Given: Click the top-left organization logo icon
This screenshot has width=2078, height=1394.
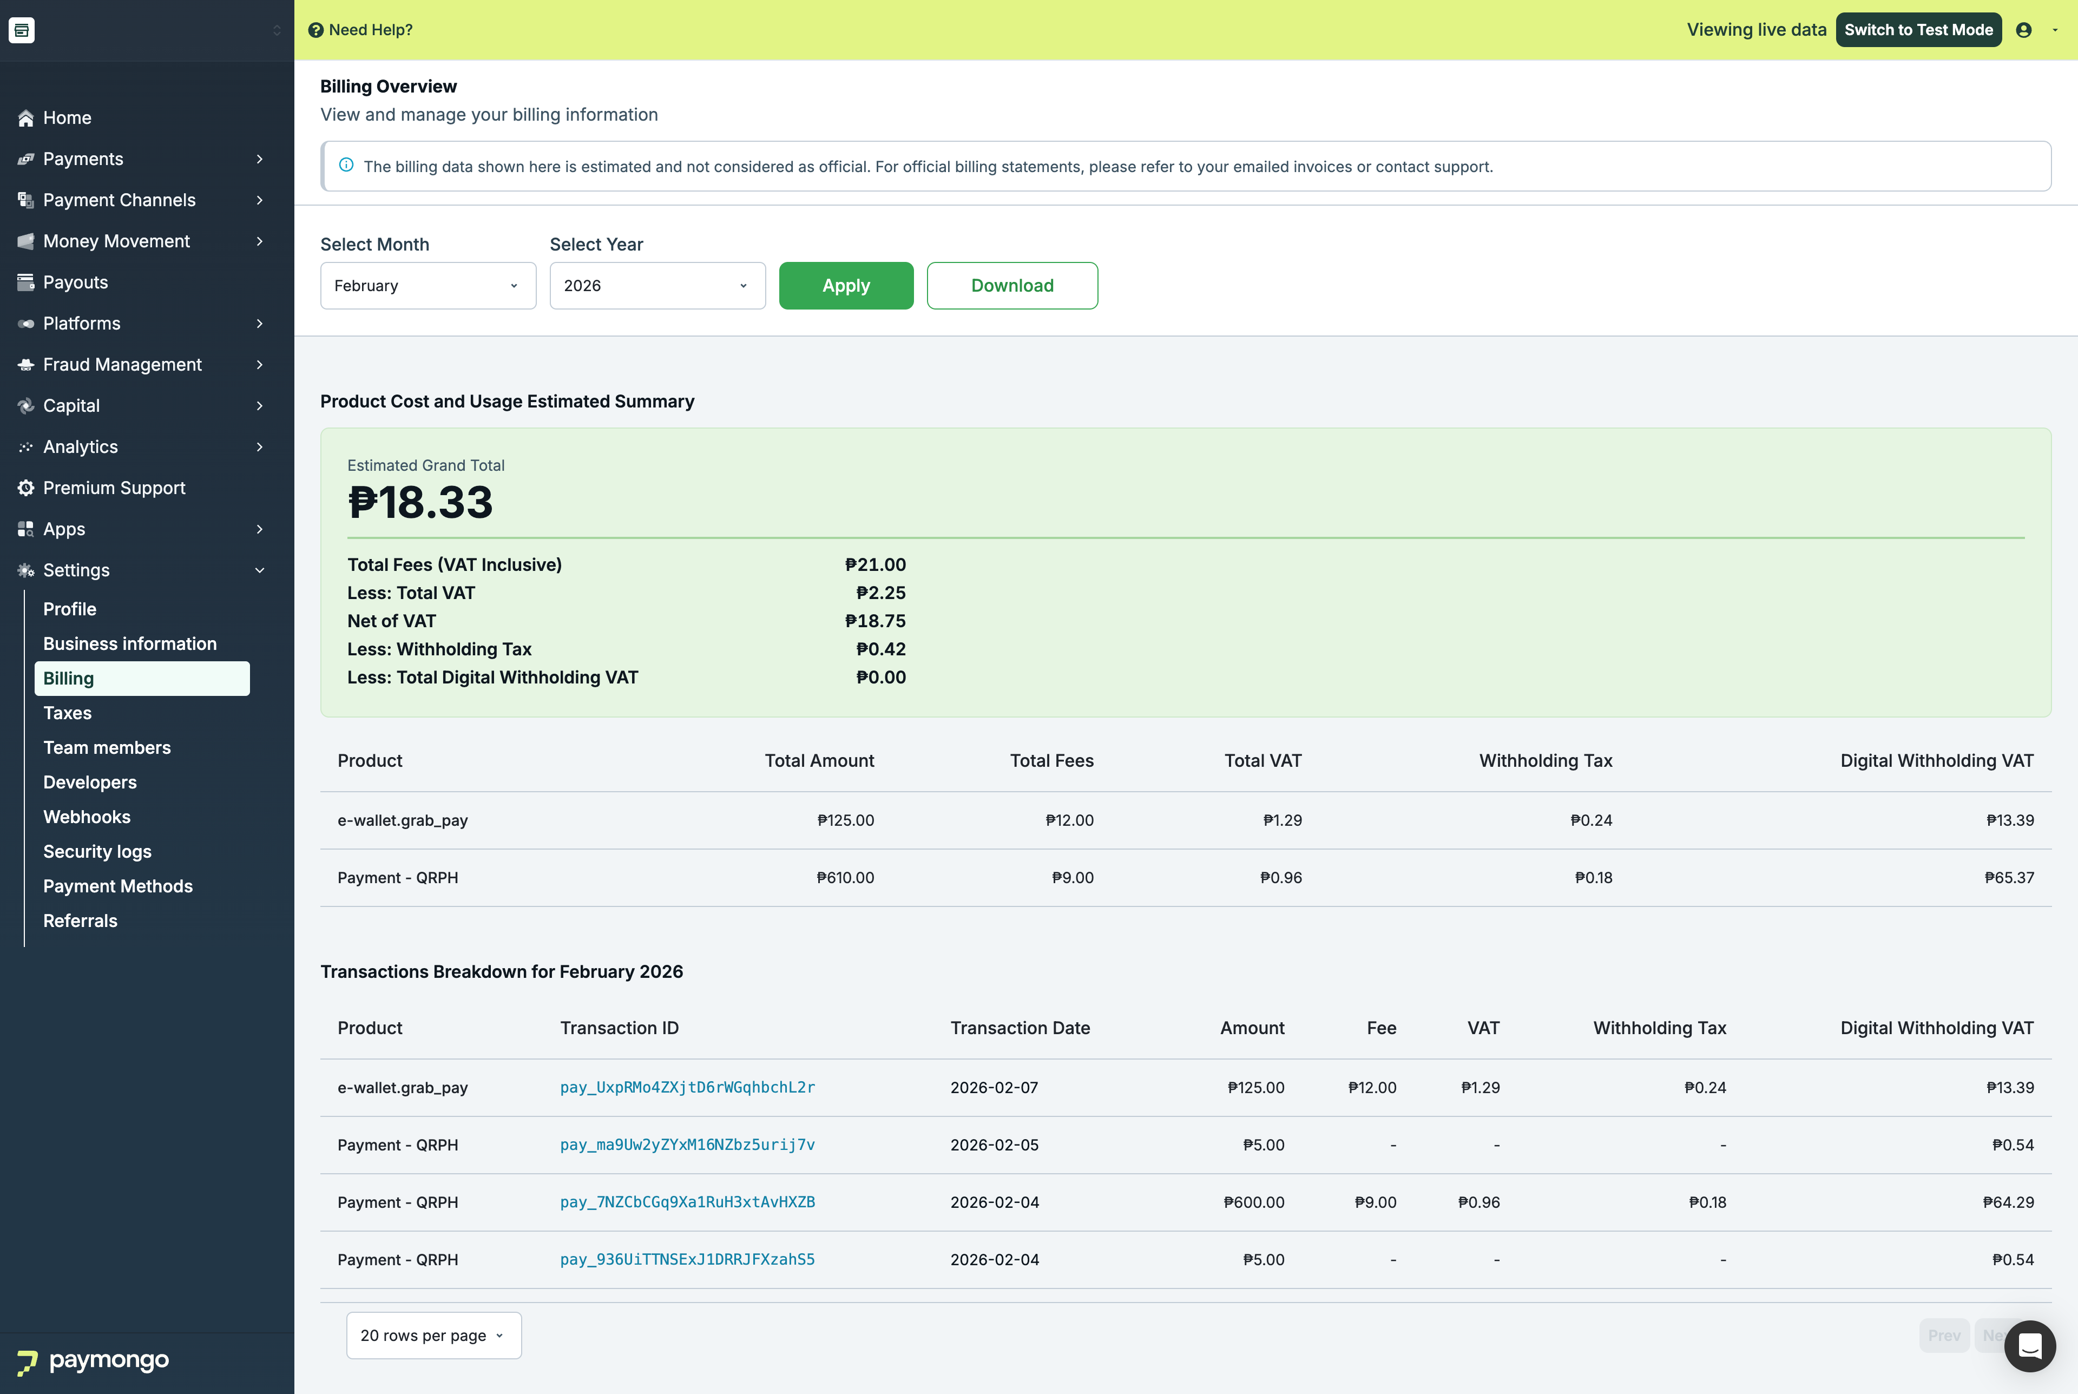Looking at the screenshot, I should 21,30.
